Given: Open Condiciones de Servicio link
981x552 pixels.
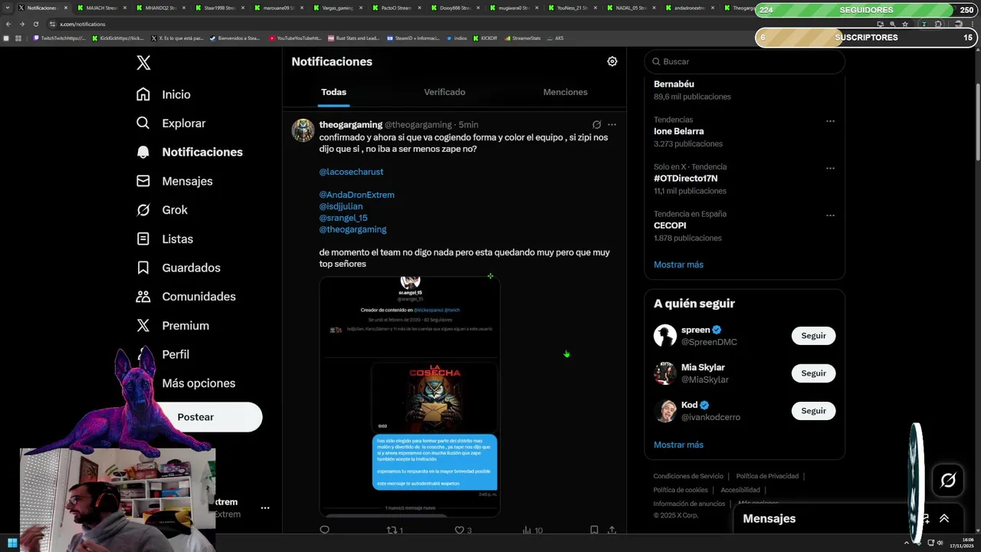Looking at the screenshot, I should coord(687,476).
